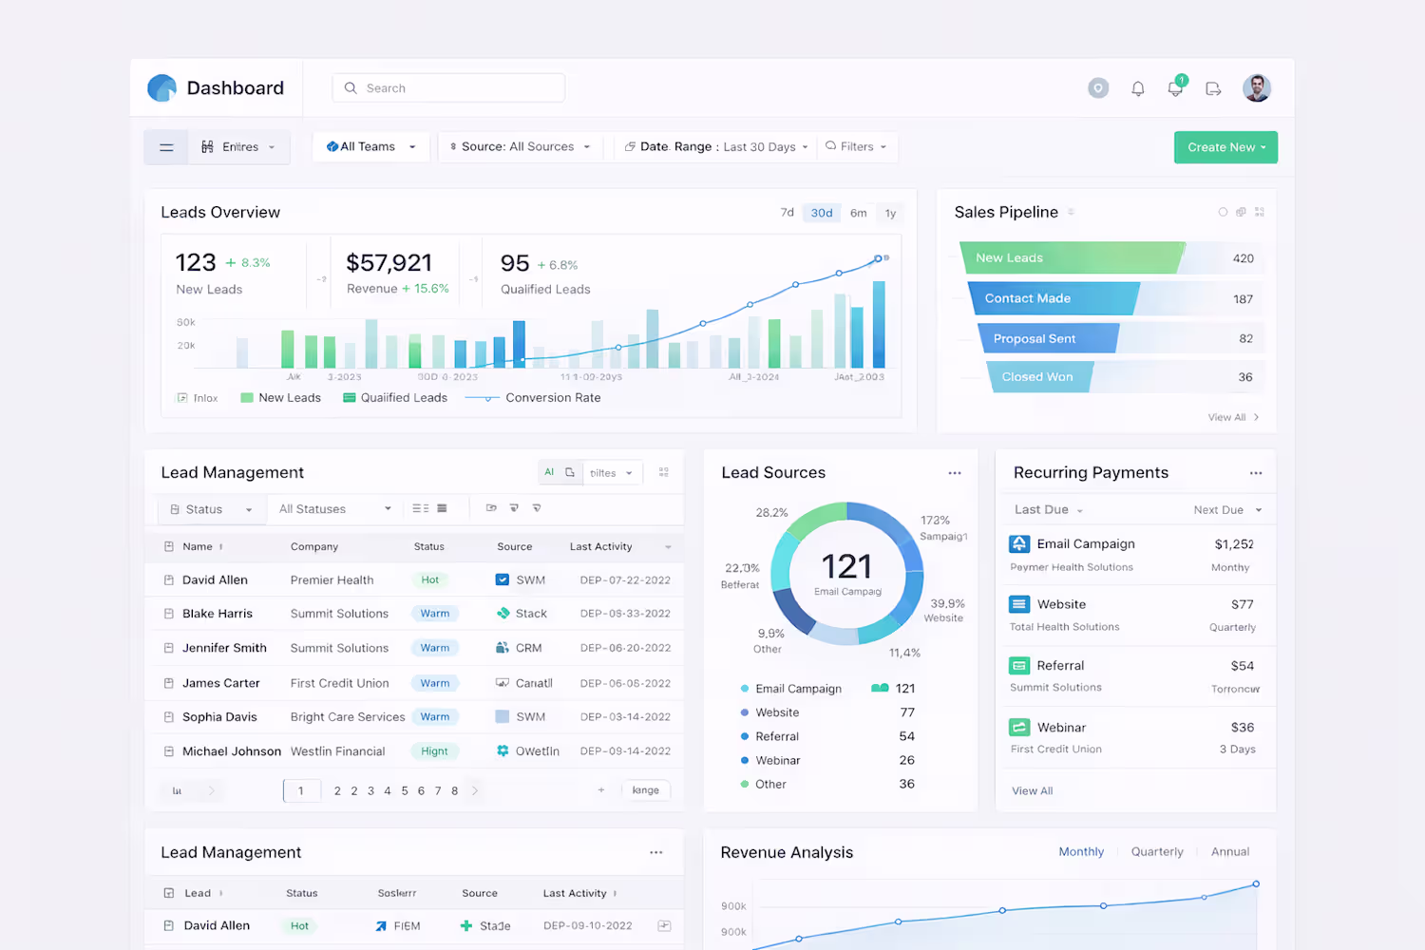The height and width of the screenshot is (950, 1425).
Task: Click the Referral payment icon
Action: click(1019, 666)
